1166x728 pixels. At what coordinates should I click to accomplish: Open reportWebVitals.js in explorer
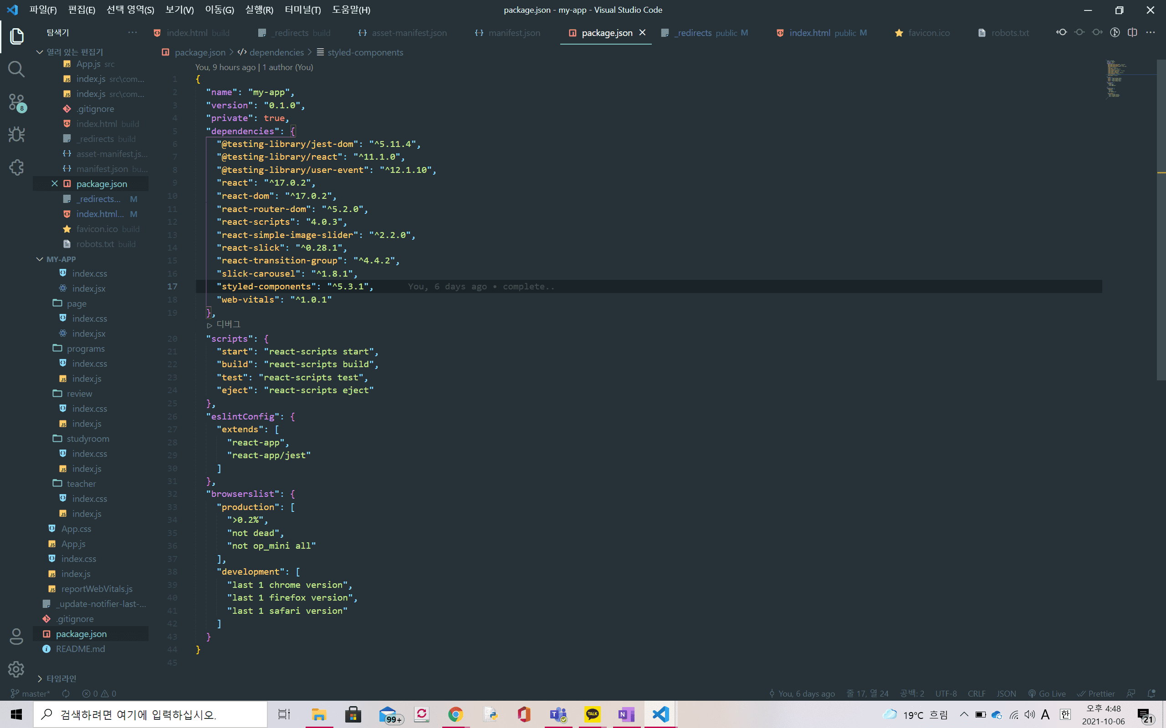click(91, 588)
